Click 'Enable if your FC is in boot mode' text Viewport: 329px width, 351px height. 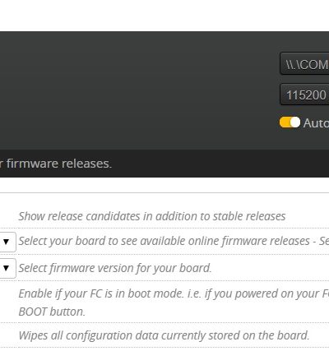tap(174, 293)
